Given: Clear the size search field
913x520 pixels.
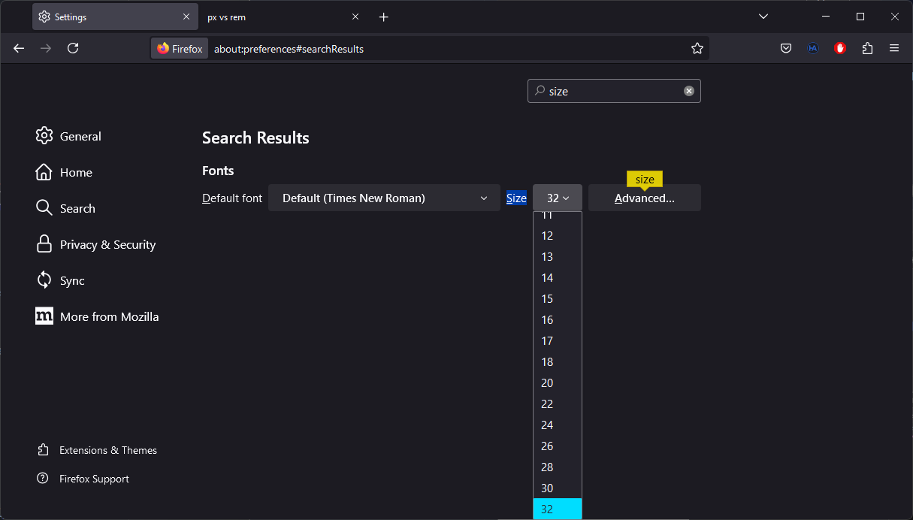Looking at the screenshot, I should click(x=688, y=90).
